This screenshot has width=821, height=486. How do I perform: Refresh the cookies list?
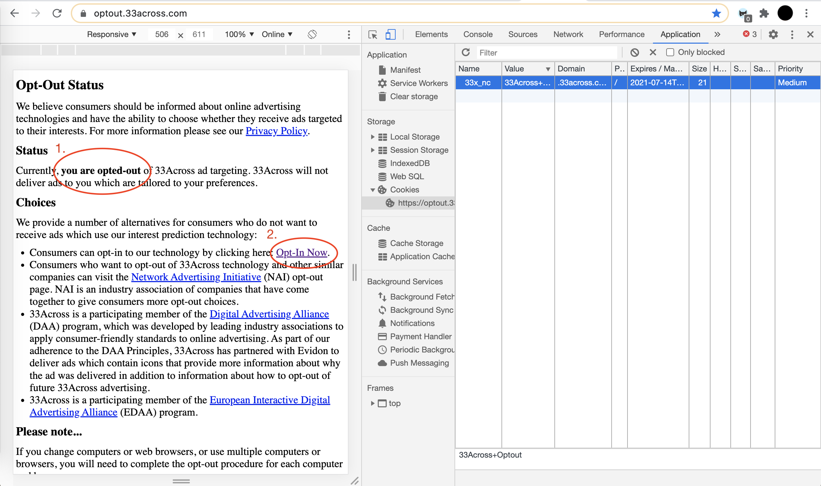point(466,52)
